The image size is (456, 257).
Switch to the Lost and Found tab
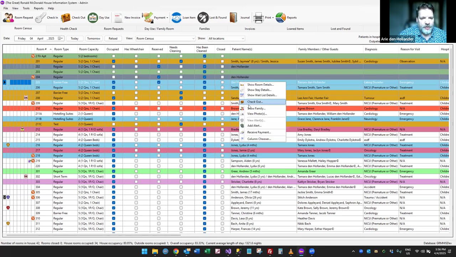point(340,29)
